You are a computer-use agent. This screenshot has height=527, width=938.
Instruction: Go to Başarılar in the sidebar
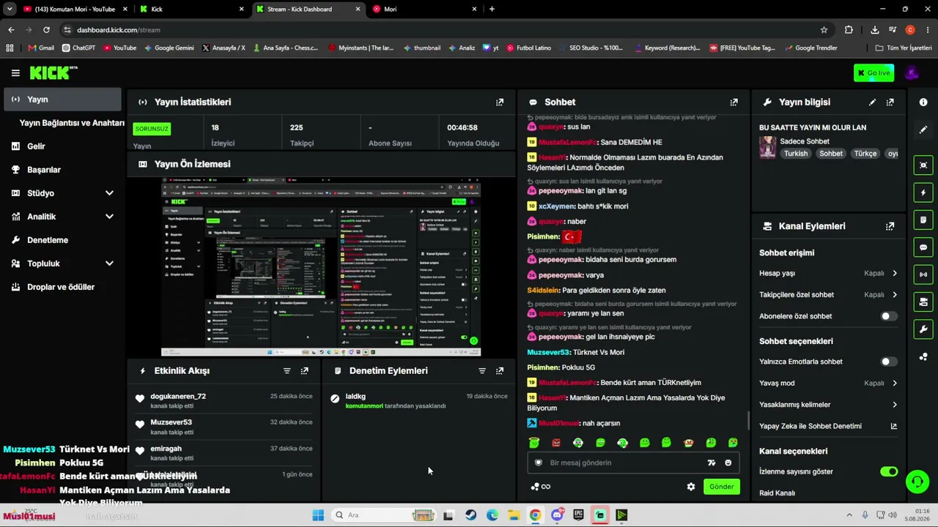(62, 170)
